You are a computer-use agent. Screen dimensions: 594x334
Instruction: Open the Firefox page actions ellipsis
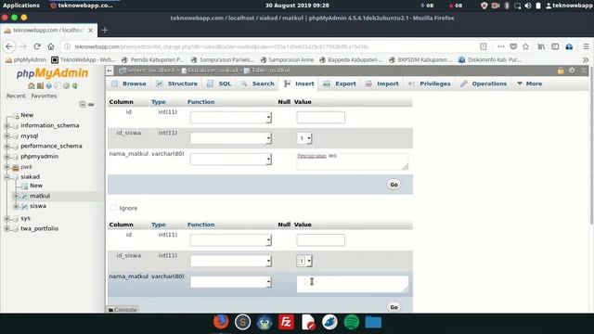click(x=501, y=46)
